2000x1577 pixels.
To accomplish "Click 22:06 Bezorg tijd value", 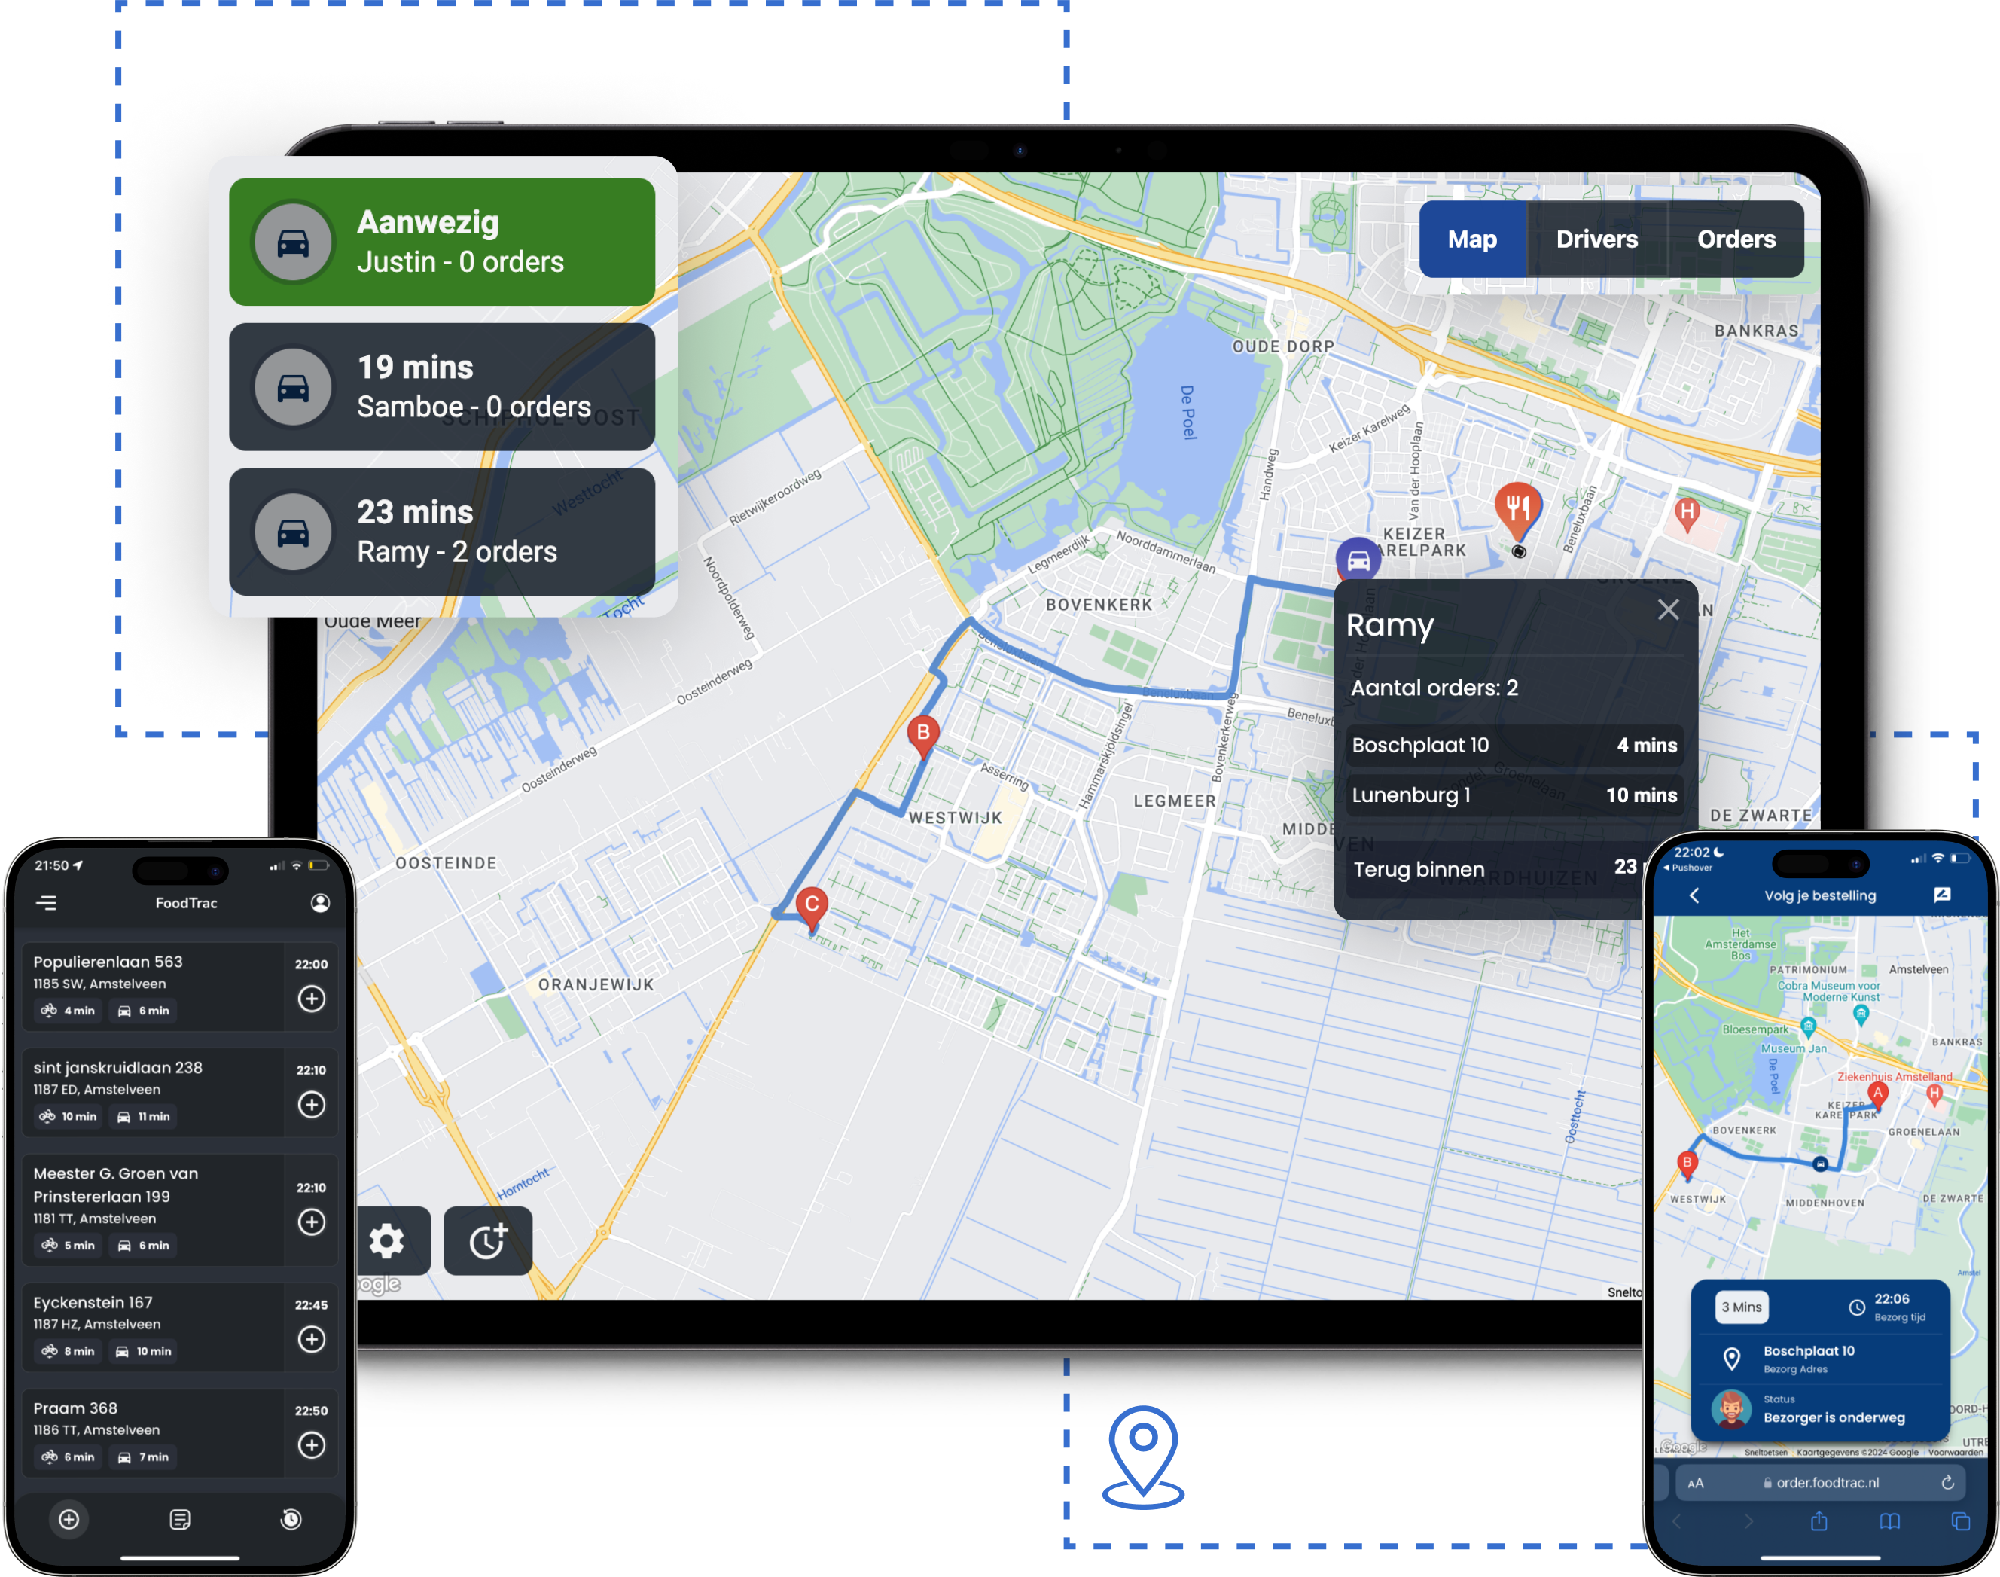I will (1891, 1299).
